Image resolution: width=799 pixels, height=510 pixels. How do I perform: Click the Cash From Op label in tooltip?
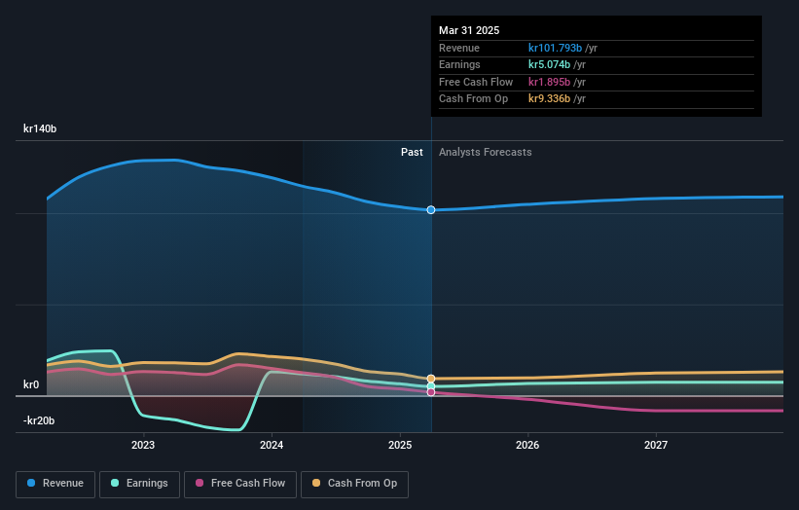point(473,99)
